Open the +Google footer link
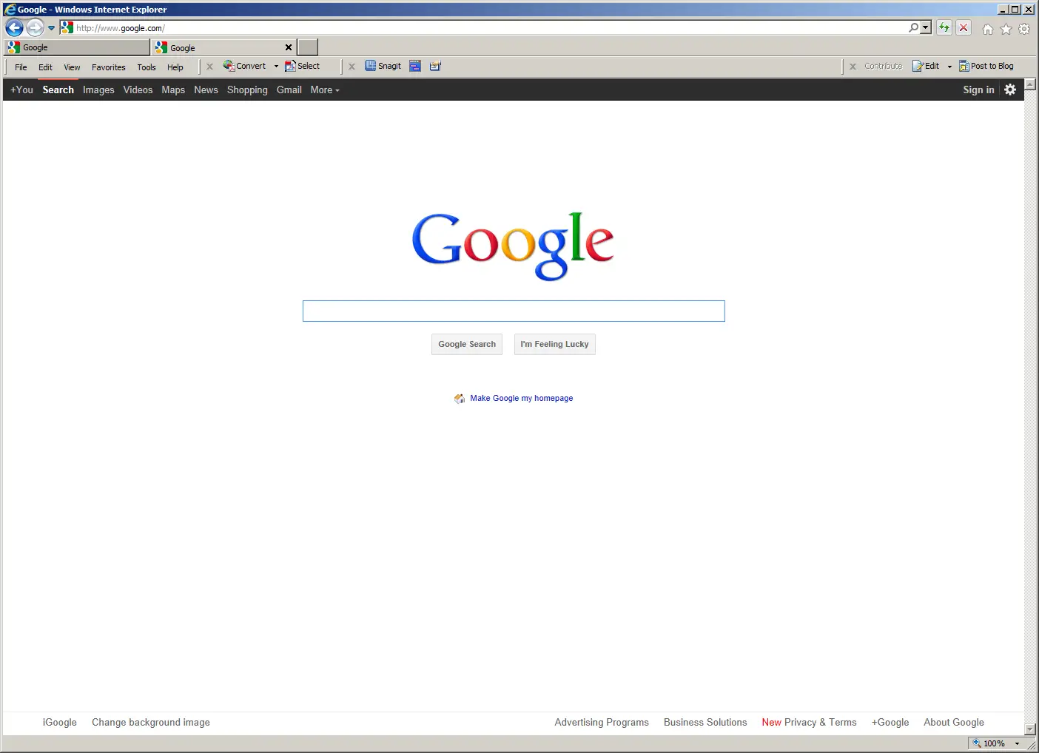1039x753 pixels. tap(890, 723)
